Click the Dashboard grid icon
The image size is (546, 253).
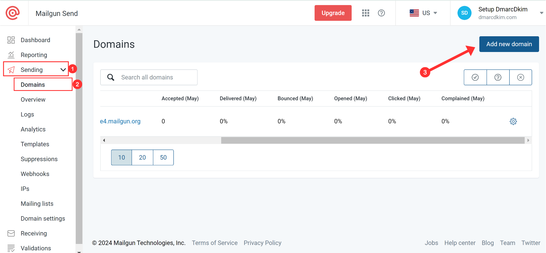click(11, 40)
